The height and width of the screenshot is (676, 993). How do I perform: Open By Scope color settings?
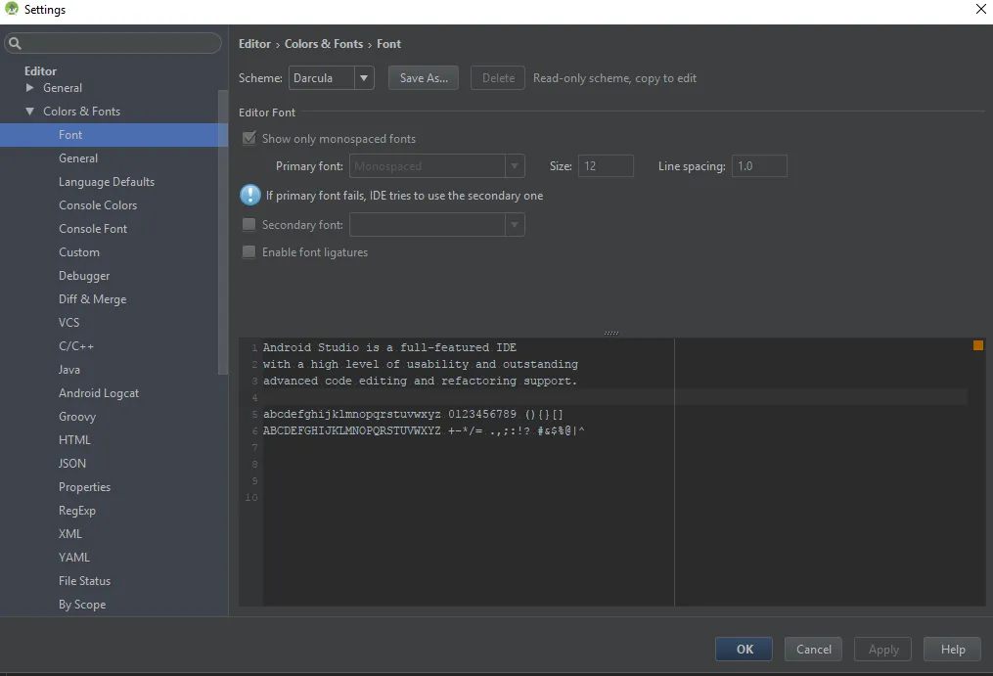82,605
